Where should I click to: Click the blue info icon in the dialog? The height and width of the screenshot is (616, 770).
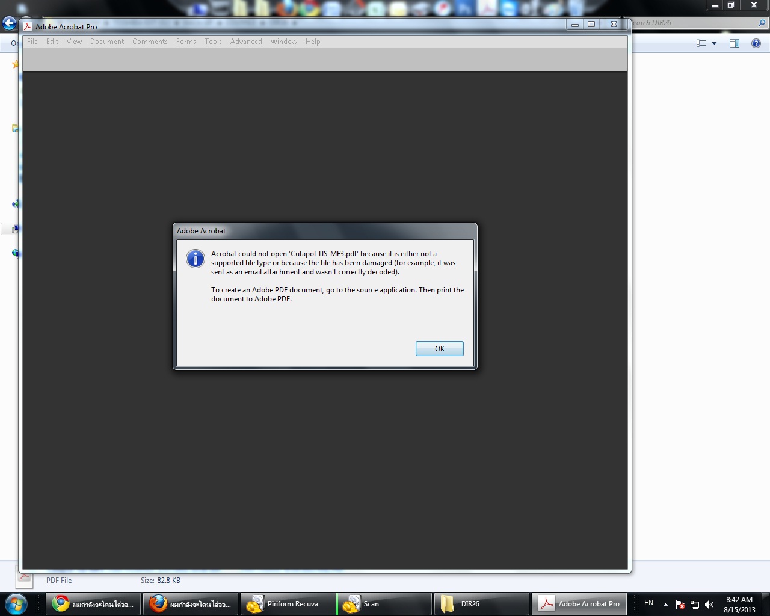tap(196, 259)
